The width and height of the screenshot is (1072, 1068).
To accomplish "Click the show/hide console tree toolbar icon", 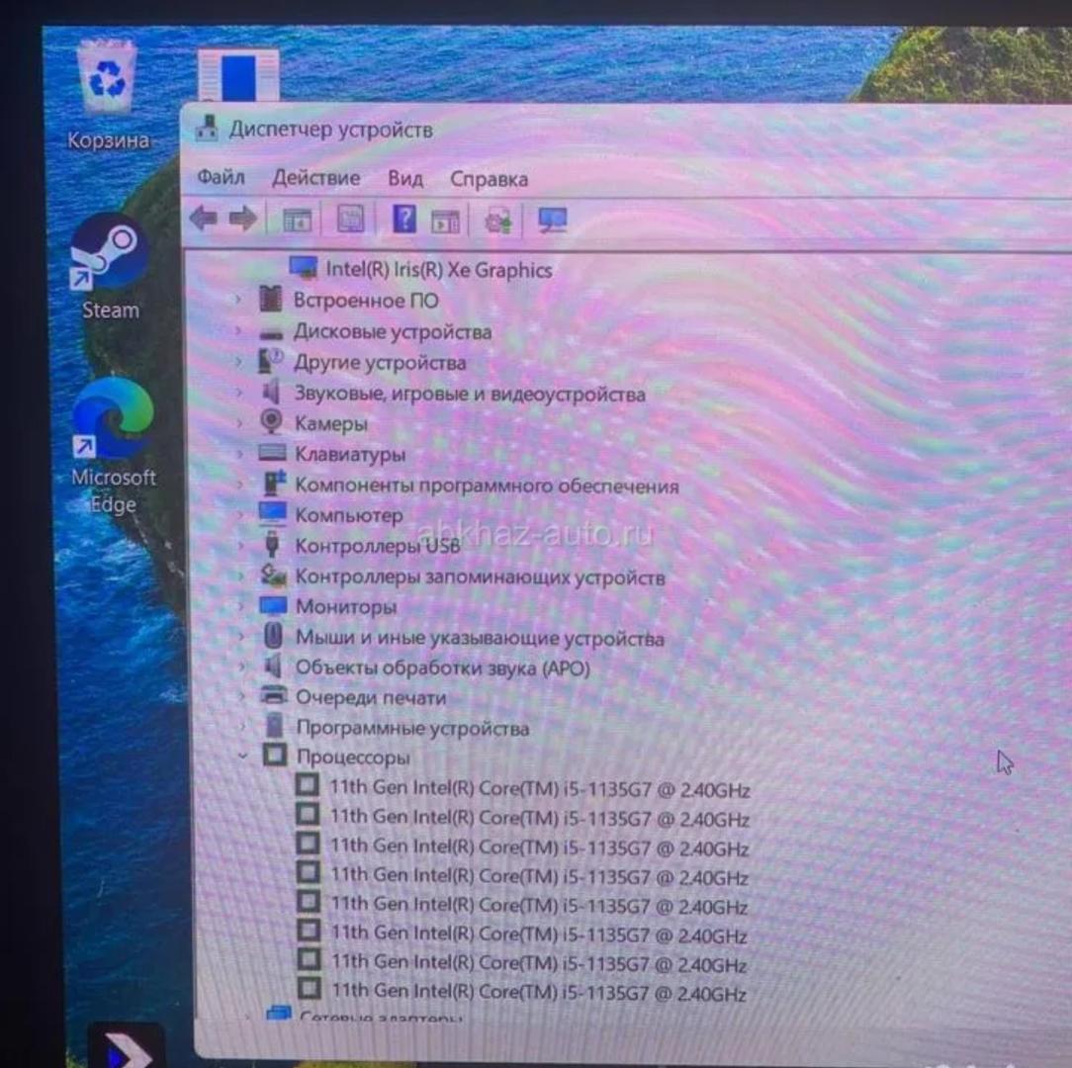I will (297, 220).
